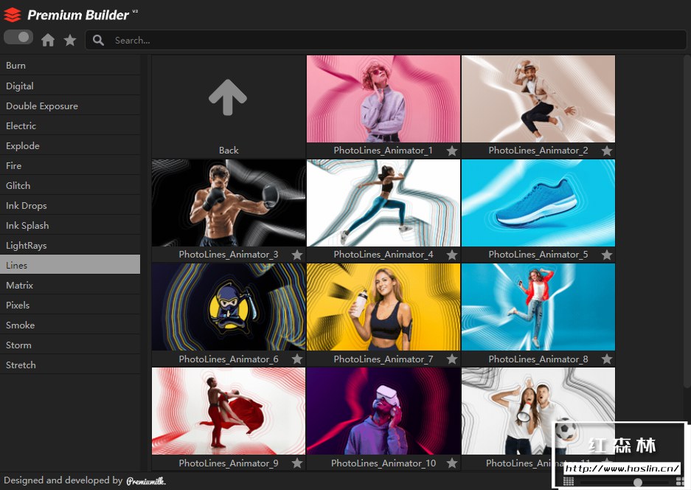Choose the yellow PhotoLines_Animator_7 thumbnail
This screenshot has height=490, width=691.
[383, 307]
